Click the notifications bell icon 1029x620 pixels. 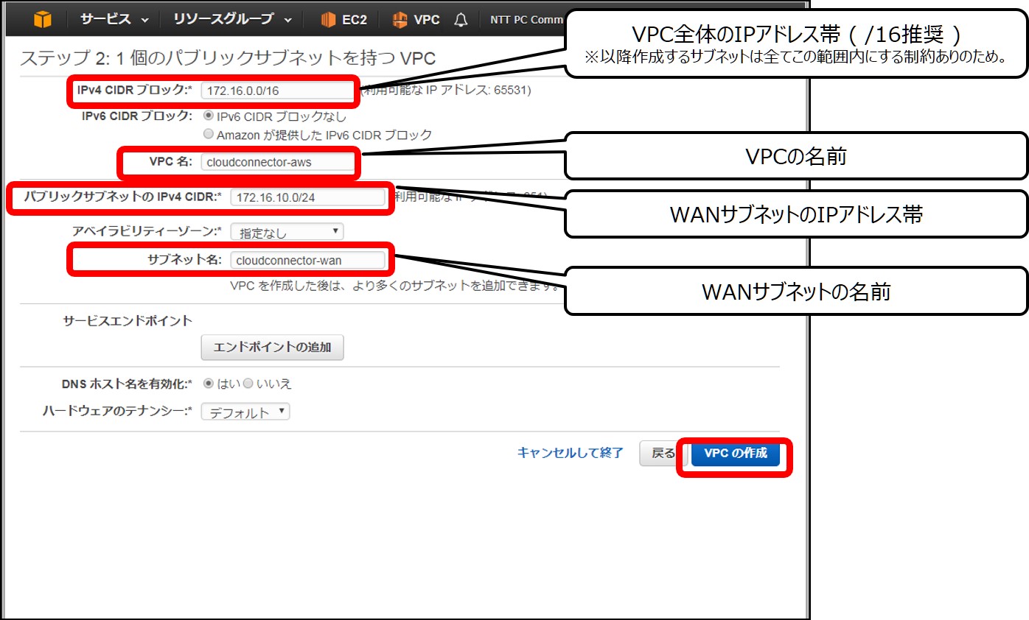click(461, 20)
